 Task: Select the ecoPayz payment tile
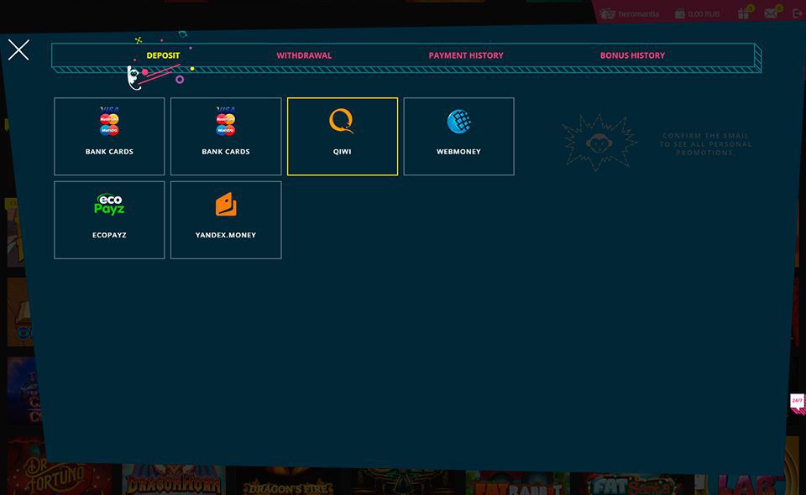tap(109, 220)
